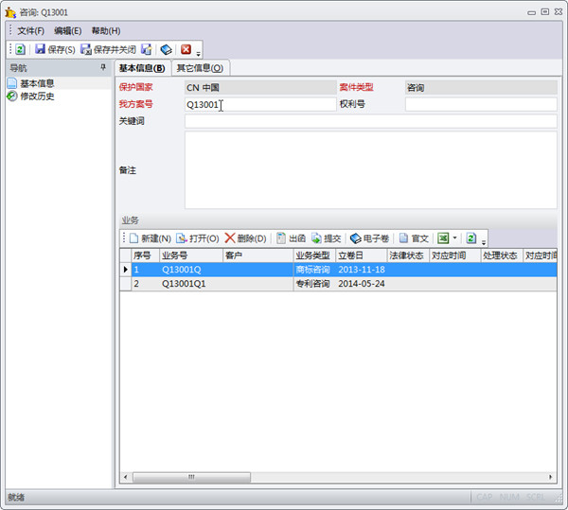
Task: Switch to the 基本信息(B) tab
Action: click(x=142, y=68)
